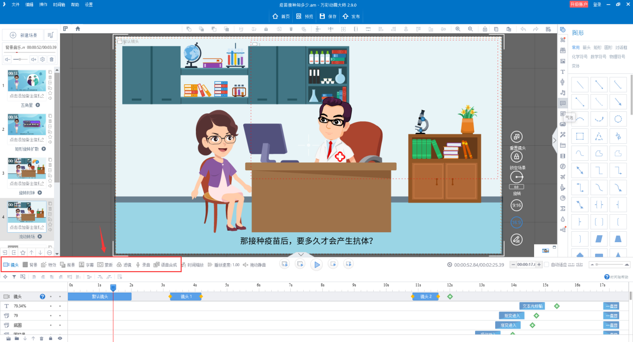Collapse the shapes panel via the right-edge chevron
The height and width of the screenshot is (342, 633).
pyautogui.click(x=555, y=140)
